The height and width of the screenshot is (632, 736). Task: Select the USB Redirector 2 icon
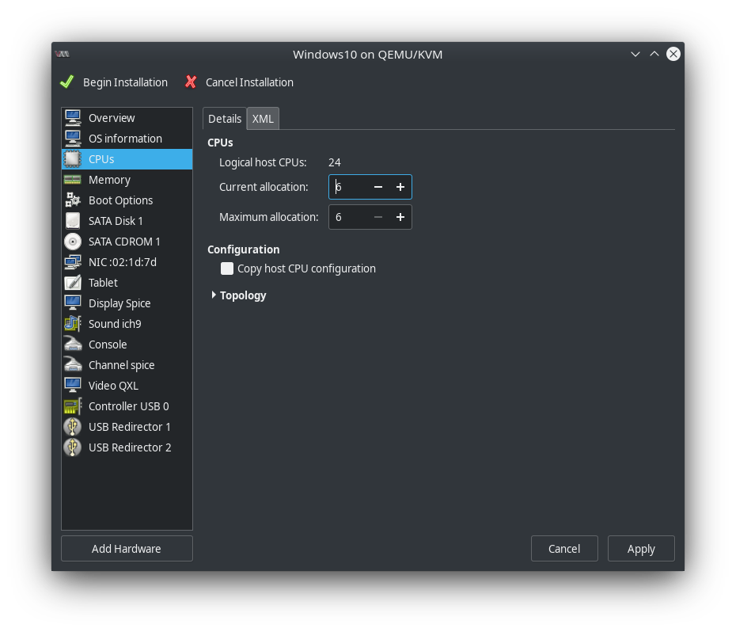pos(73,447)
